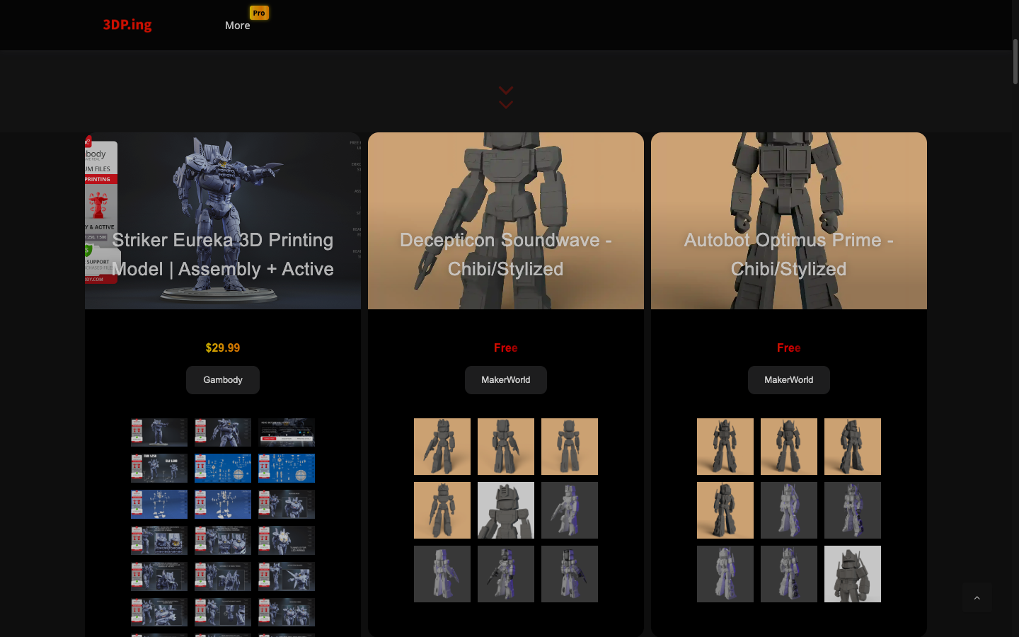
Task: Select middle Optimus Prime thumbnail, bottom row
Action: click(x=789, y=574)
